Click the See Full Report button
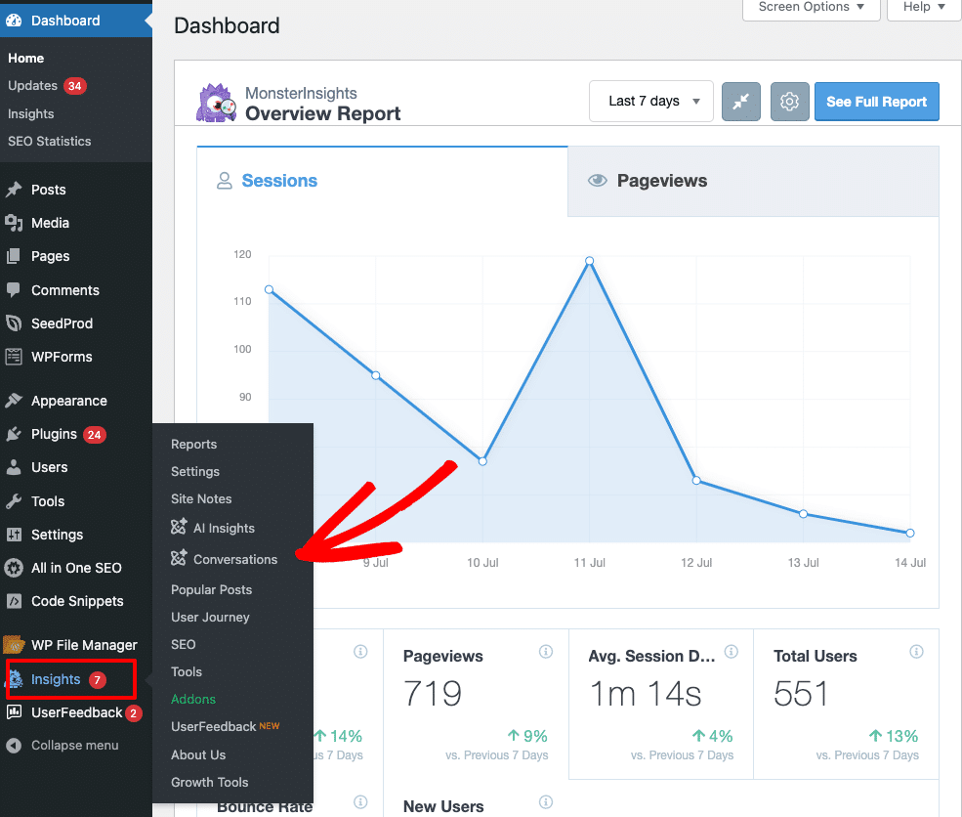Viewport: 962px width, 817px height. (876, 102)
